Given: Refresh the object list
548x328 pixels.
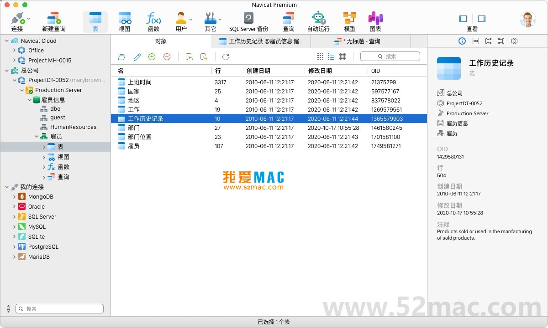Looking at the screenshot, I should 226,56.
